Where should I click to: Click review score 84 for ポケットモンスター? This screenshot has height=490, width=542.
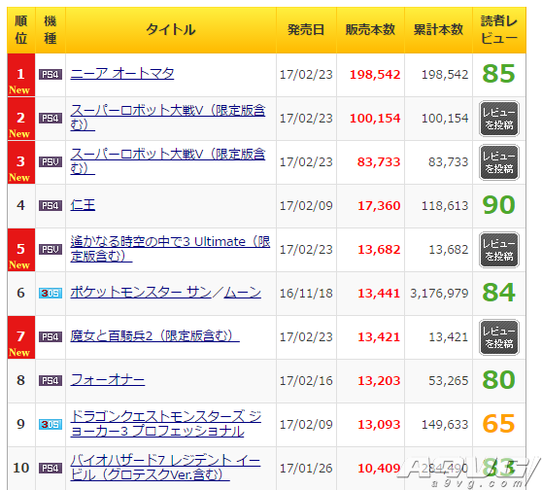tap(498, 293)
